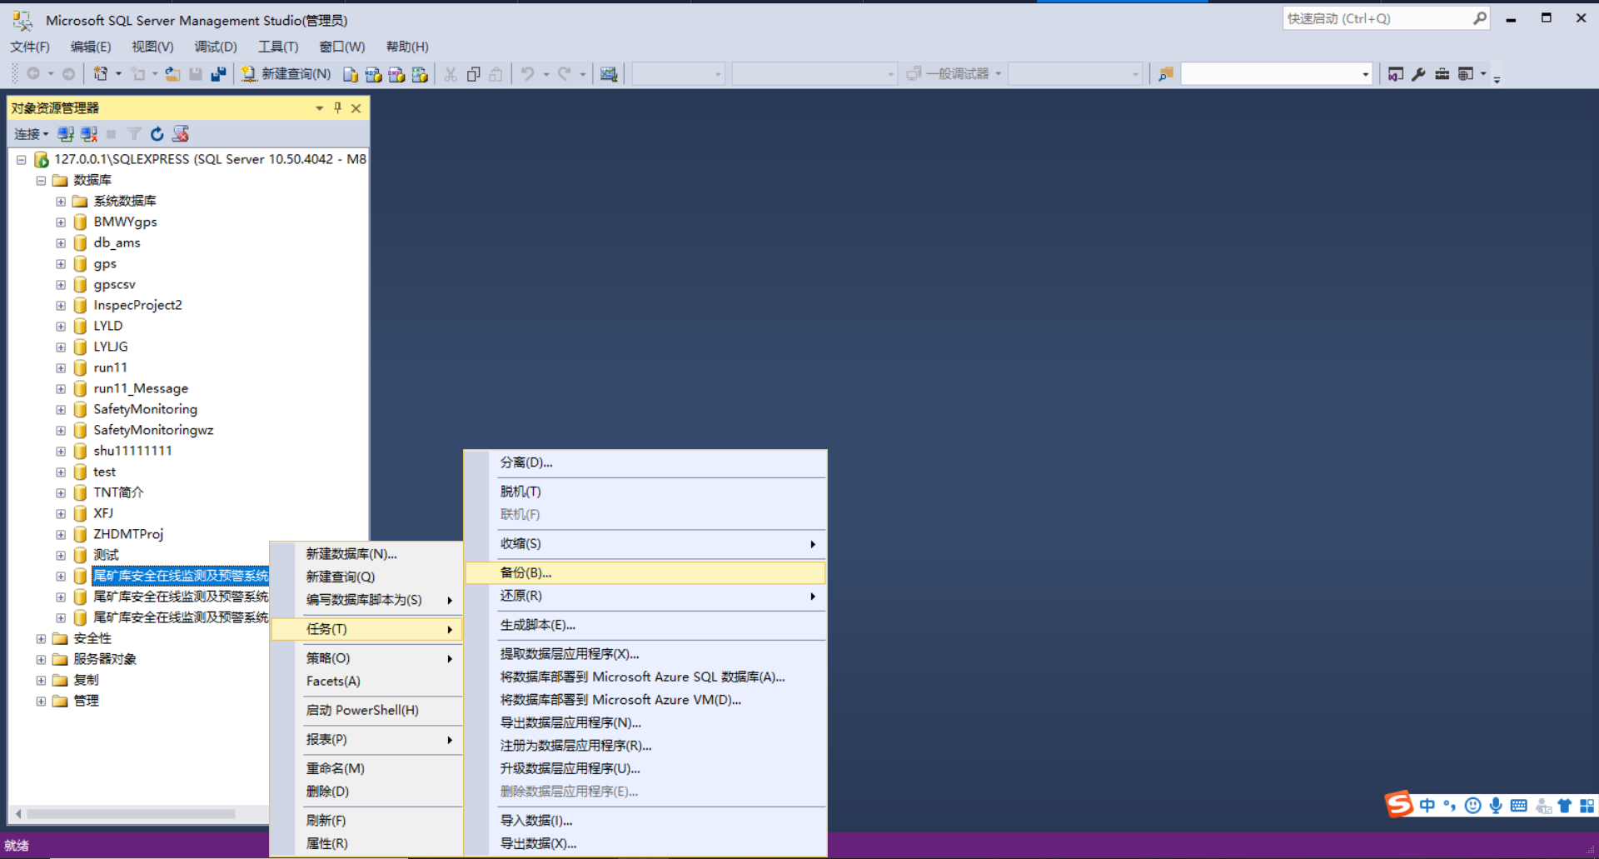Select the InspecProject2 database
The width and height of the screenshot is (1599, 859).
(x=137, y=305)
